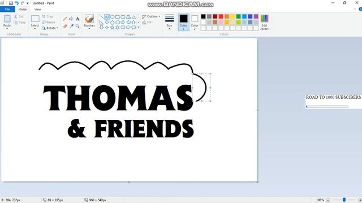Select the Text tool
Image resolution: width=362 pixels, height=203 pixels.
[77, 19]
